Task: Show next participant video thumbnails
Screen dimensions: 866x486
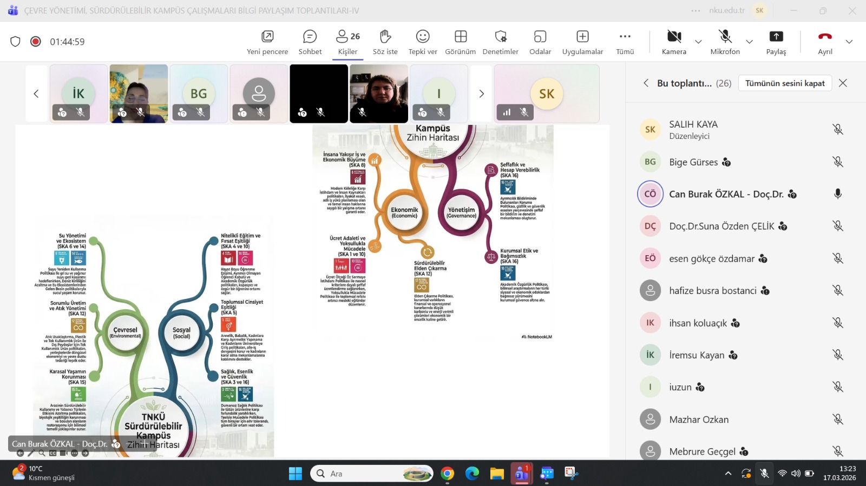Action: (481, 94)
